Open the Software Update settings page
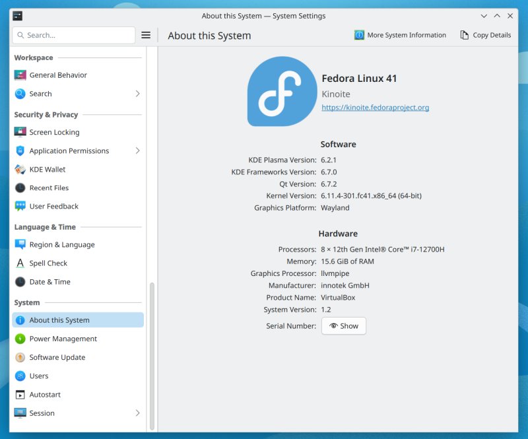The image size is (528, 439). point(78,357)
